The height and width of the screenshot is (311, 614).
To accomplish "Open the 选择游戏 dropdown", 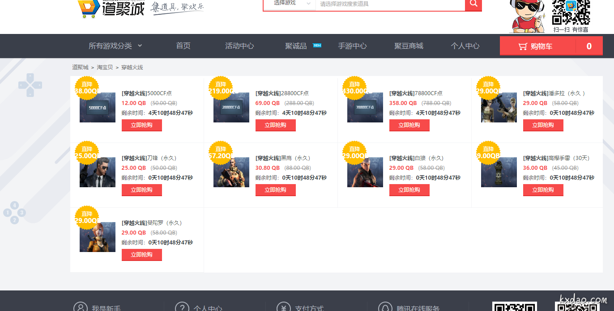I will (290, 4).
